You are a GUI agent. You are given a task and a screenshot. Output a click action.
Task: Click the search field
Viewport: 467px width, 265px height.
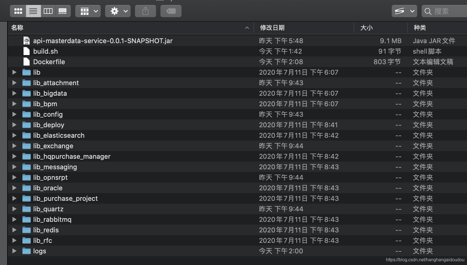point(444,11)
